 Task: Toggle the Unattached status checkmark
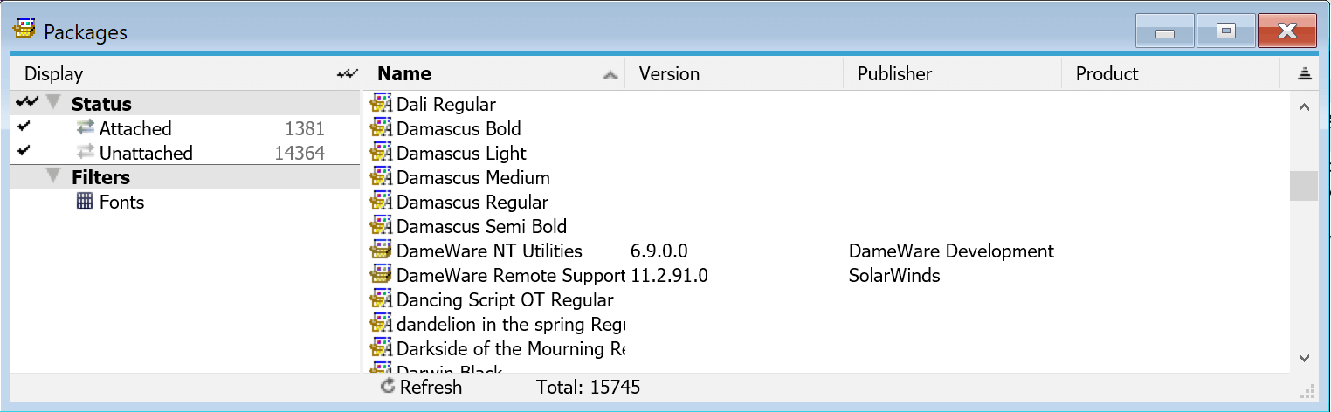[x=24, y=152]
